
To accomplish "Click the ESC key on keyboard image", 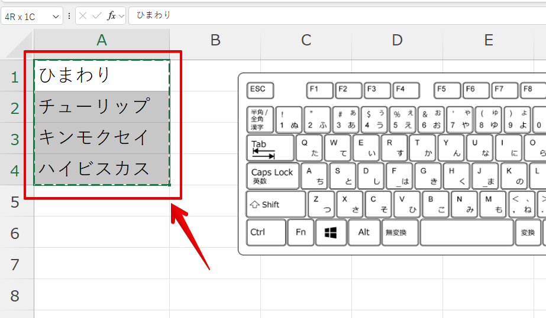I will pos(260,90).
